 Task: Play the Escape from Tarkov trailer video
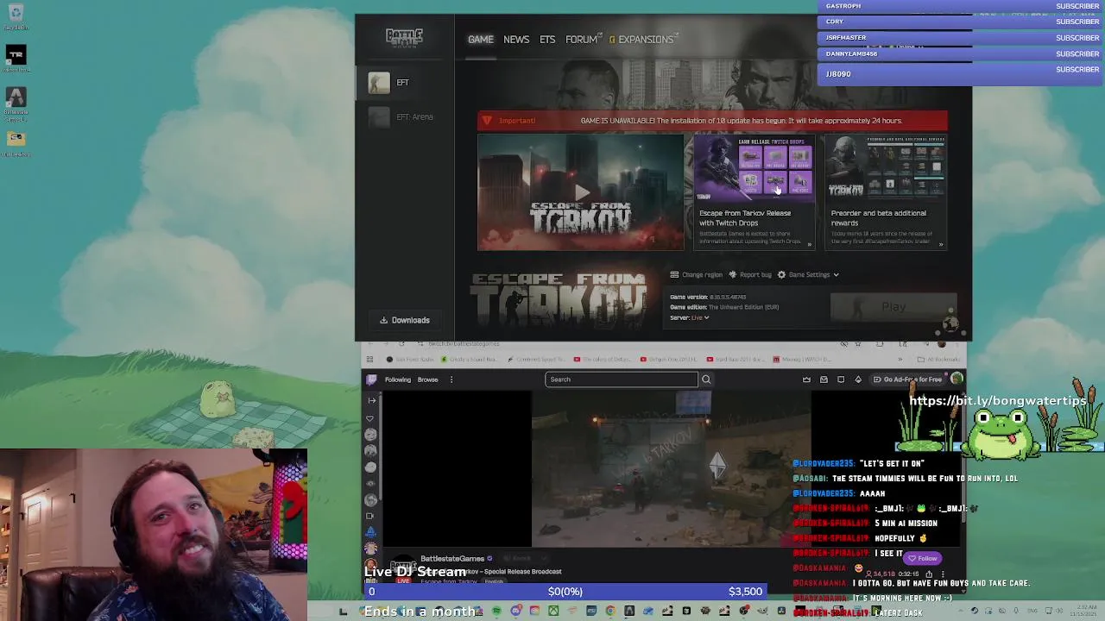(581, 192)
